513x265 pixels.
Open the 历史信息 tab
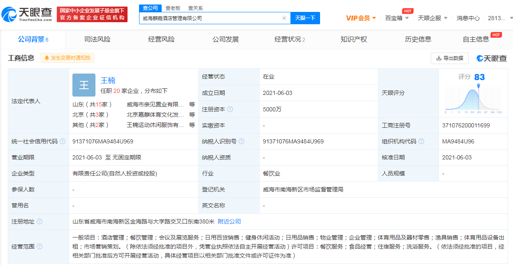(x=418, y=39)
